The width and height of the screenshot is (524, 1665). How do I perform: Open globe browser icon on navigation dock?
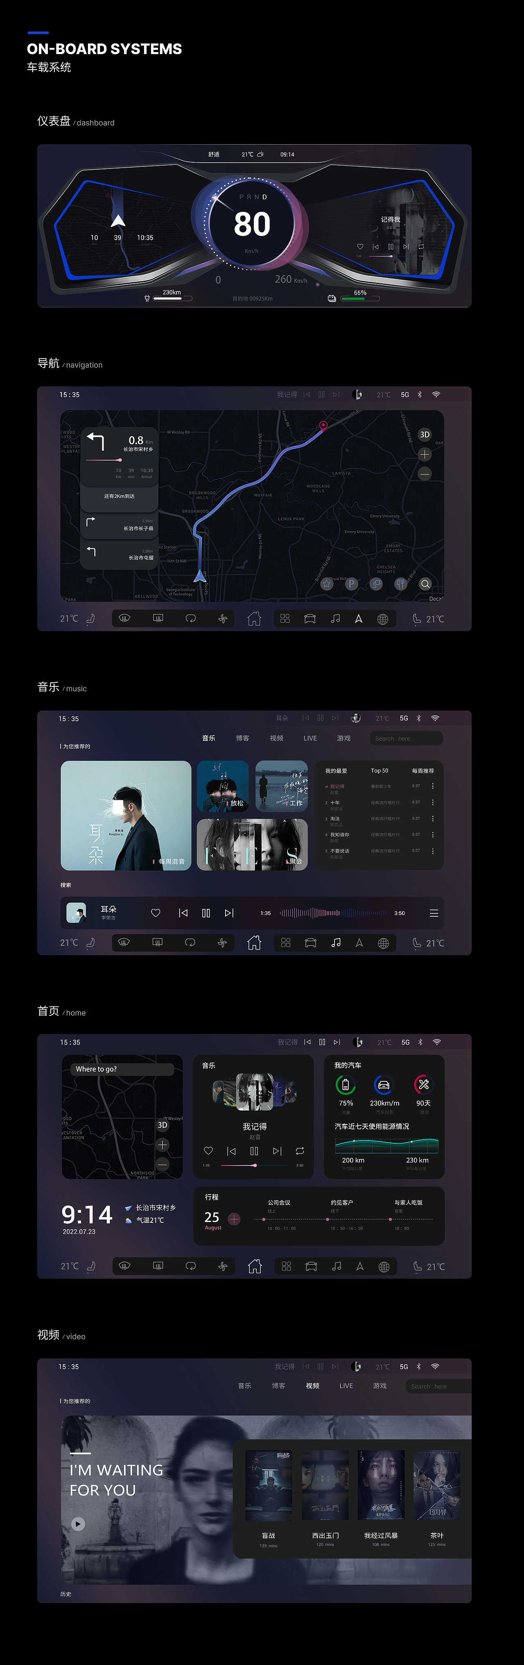tap(383, 619)
